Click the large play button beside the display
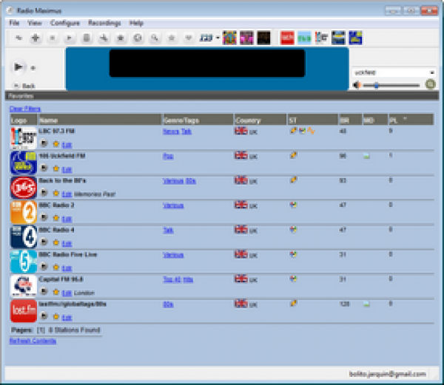Image resolution: width=444 pixels, height=385 pixels. [18, 67]
